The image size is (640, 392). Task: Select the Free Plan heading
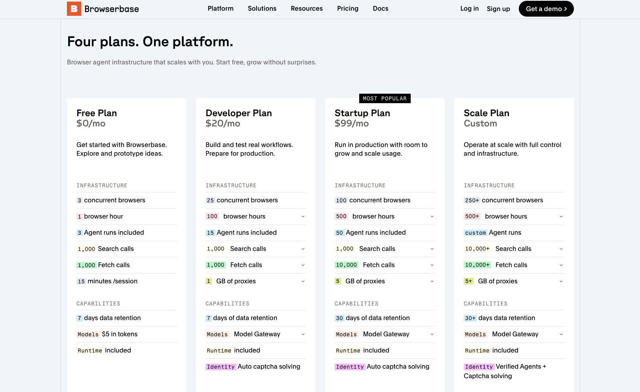pyautogui.click(x=97, y=113)
